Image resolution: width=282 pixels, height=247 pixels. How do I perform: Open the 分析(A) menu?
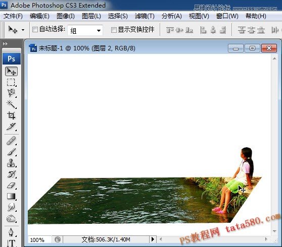tap(171, 16)
